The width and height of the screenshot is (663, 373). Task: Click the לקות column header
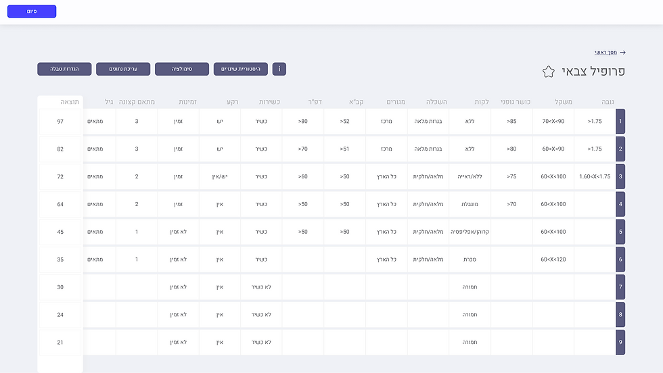pyautogui.click(x=482, y=102)
